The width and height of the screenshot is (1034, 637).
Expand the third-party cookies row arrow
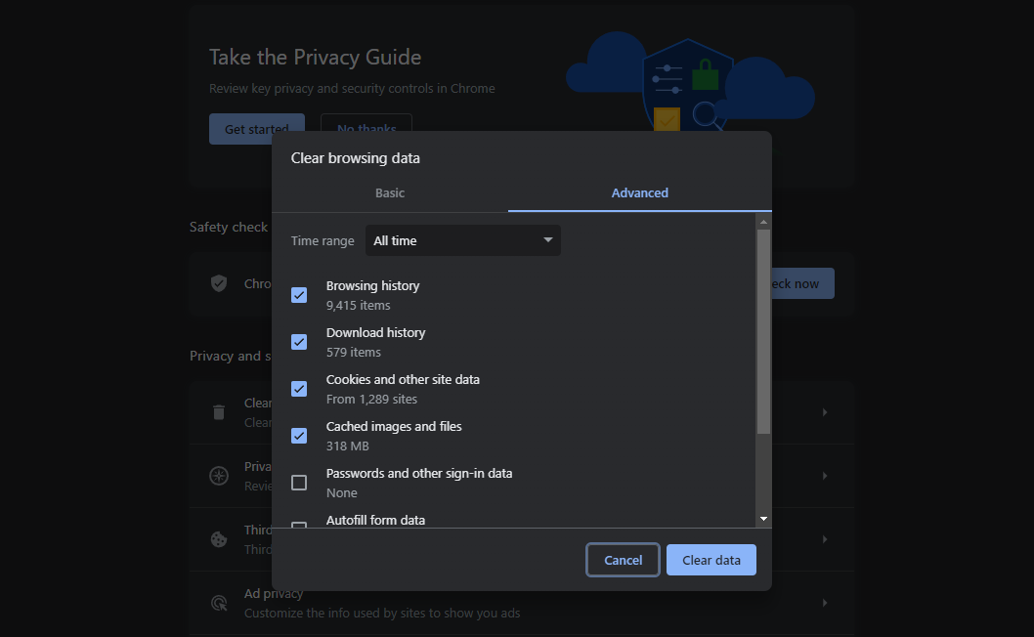[x=825, y=539]
